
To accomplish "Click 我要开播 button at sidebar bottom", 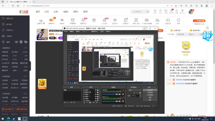I will click(22, 109).
